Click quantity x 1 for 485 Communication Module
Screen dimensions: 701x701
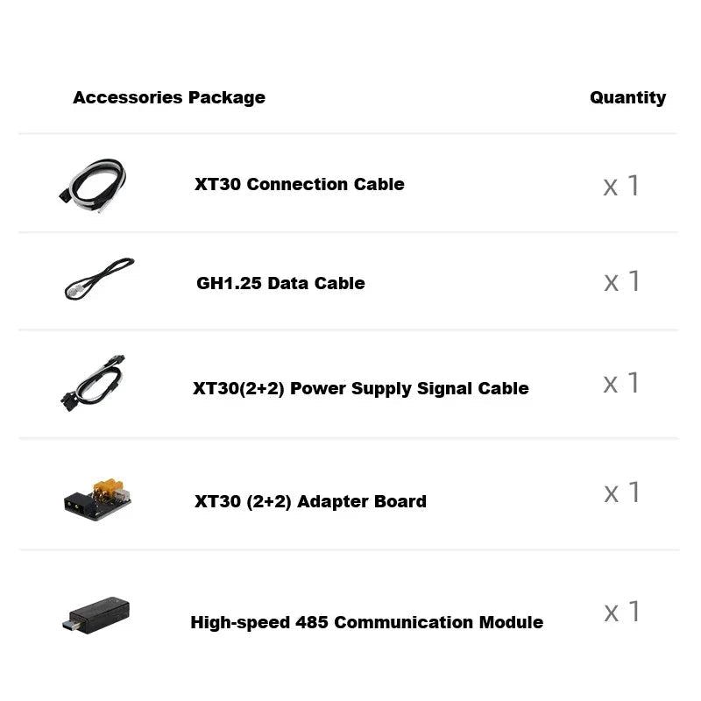(621, 612)
